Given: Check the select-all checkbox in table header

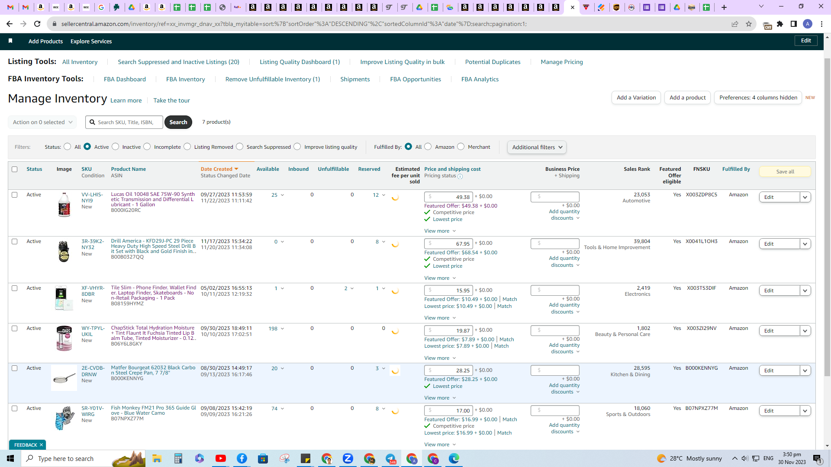Looking at the screenshot, I should pos(15,169).
